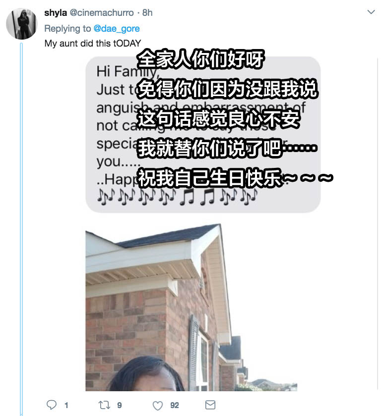Open shyla's profile avatar picture
Image resolution: width=386 pixels, height=416 pixels.
21,24
